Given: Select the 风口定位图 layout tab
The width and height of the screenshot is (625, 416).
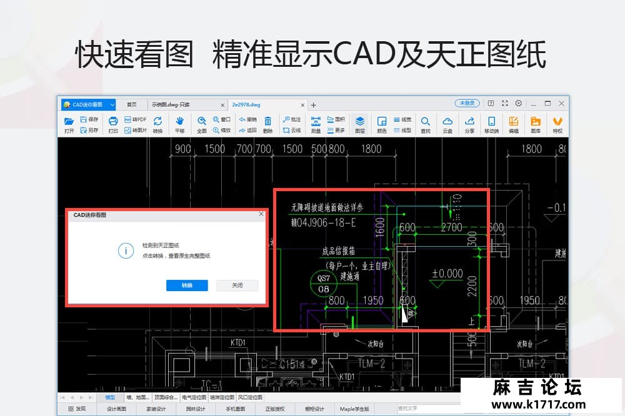Looking at the screenshot, I should (x=250, y=397).
